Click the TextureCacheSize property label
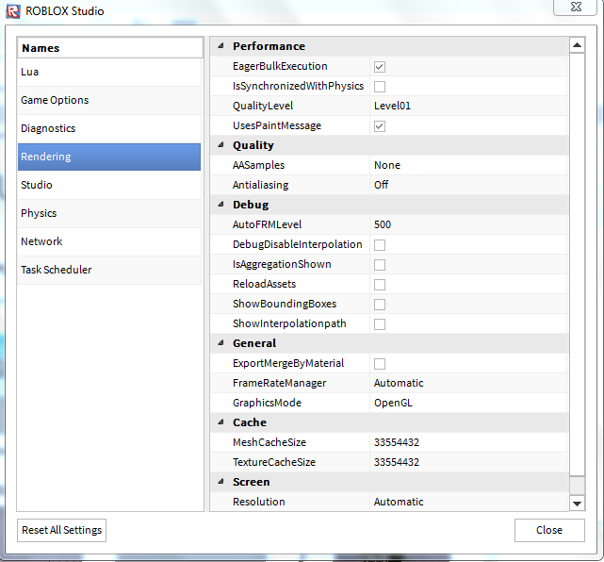The height and width of the screenshot is (562, 604). (x=274, y=462)
